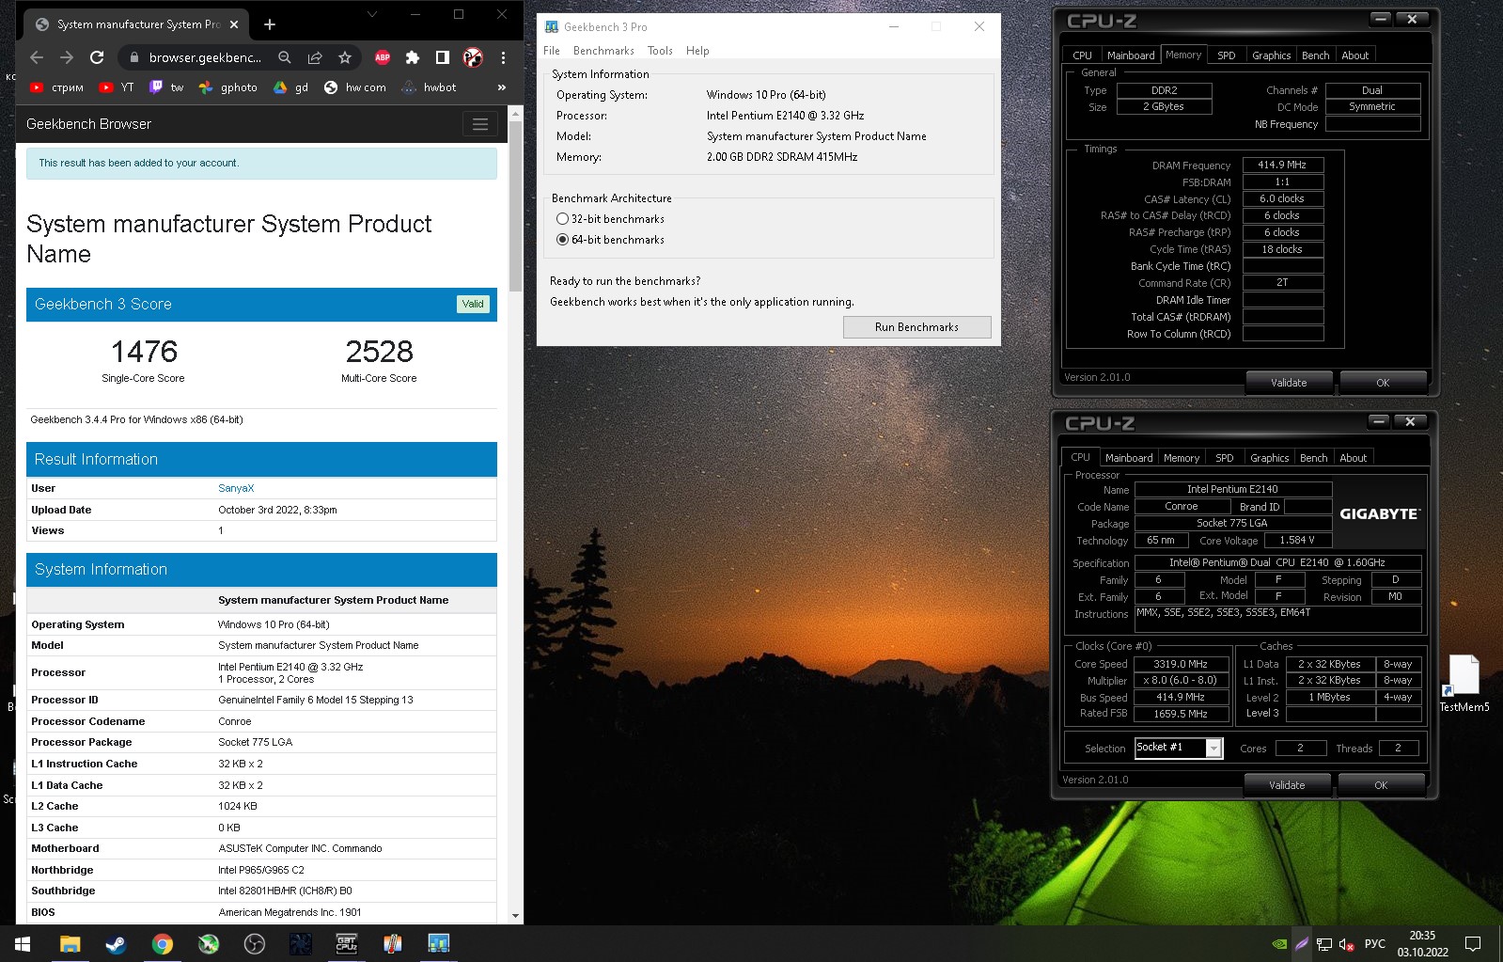Open Geekbench 3 Pro Benchmarks menu

click(x=603, y=51)
